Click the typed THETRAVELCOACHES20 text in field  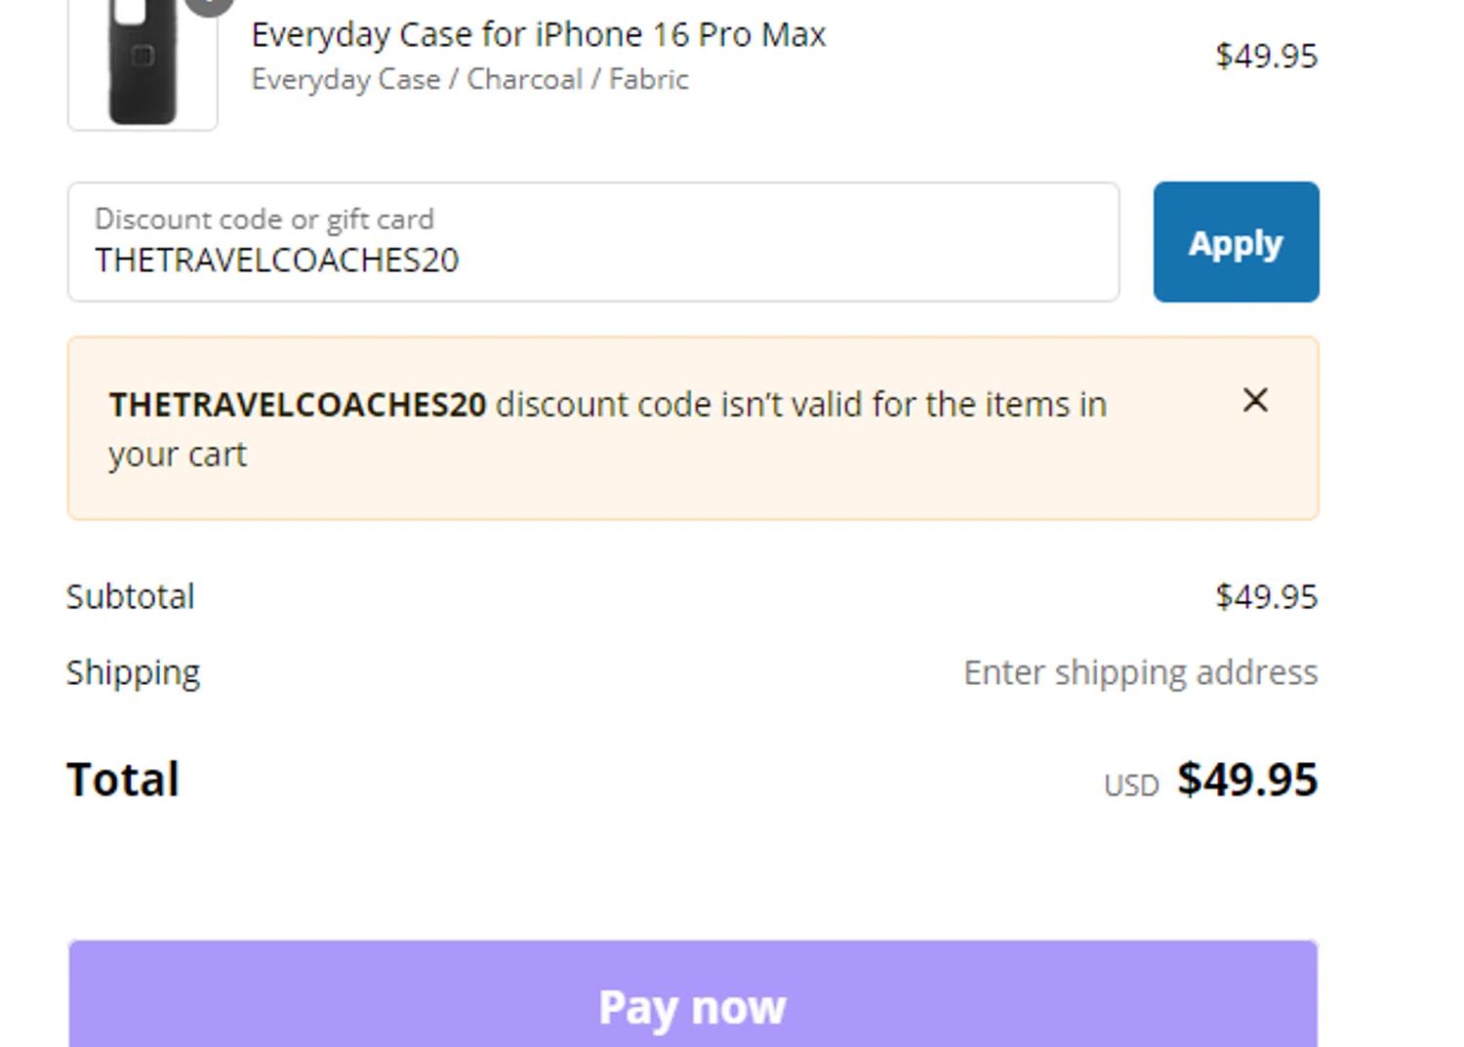click(276, 261)
